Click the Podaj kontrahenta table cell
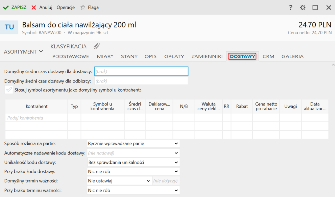335x197 pixels. (x=36, y=118)
